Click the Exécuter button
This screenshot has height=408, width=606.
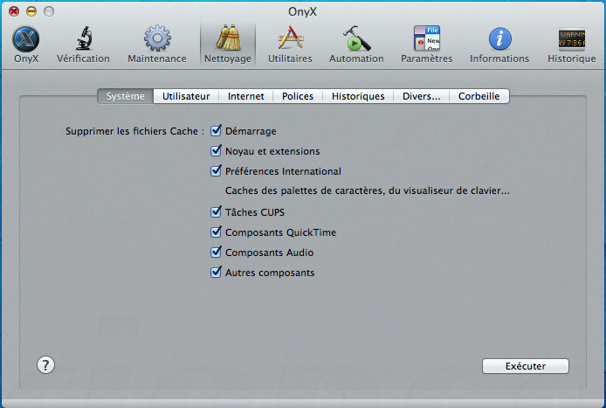point(525,366)
